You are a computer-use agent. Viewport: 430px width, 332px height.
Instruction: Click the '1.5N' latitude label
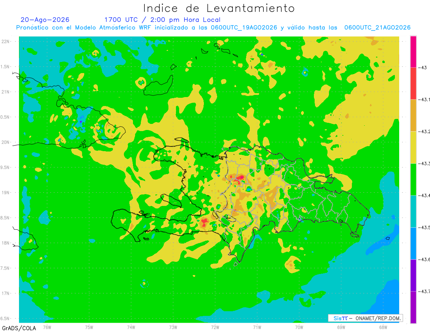point(5,67)
